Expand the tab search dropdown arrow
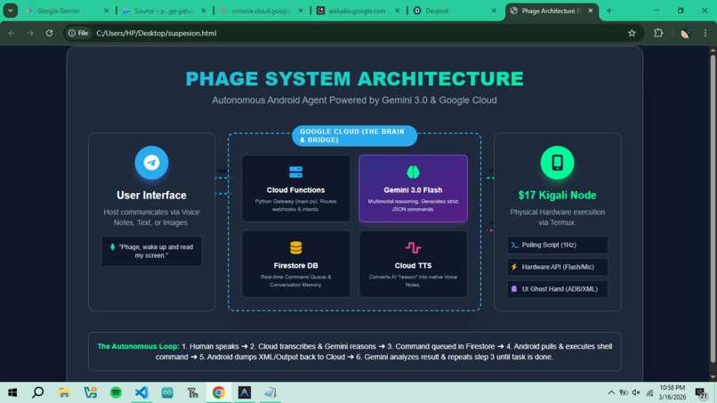The height and width of the screenshot is (403, 717). point(10,10)
